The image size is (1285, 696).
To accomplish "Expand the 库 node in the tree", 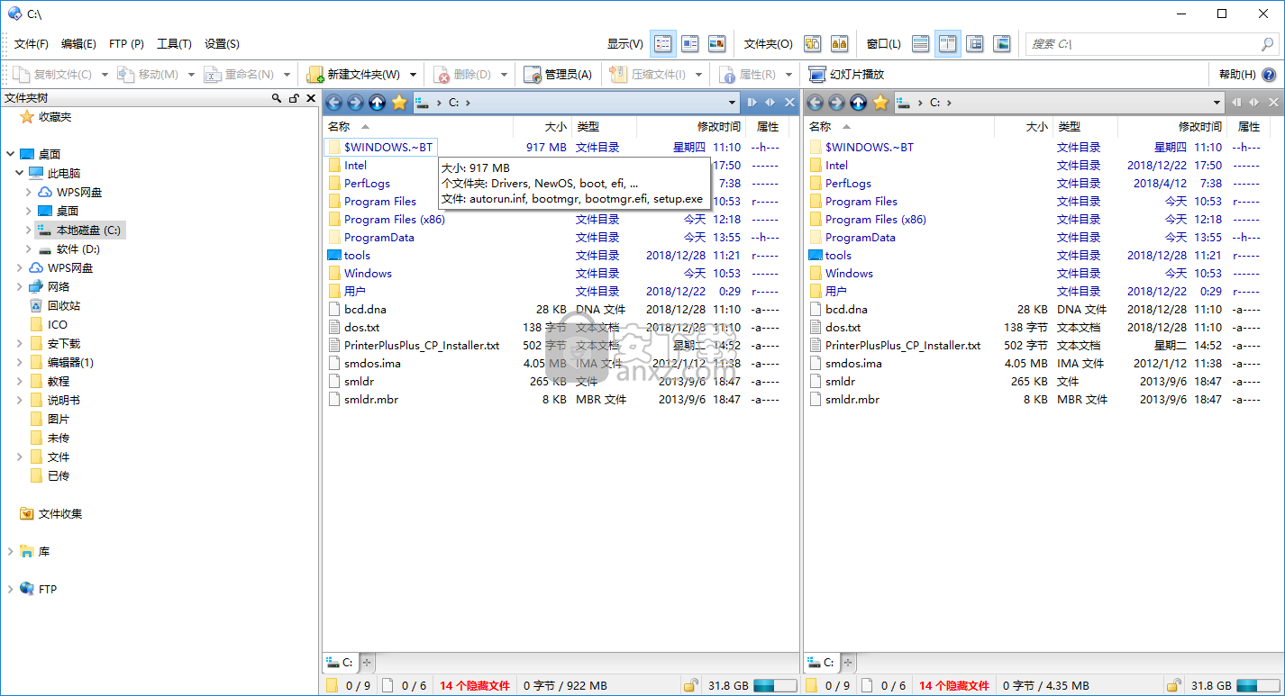I will pos(10,551).
